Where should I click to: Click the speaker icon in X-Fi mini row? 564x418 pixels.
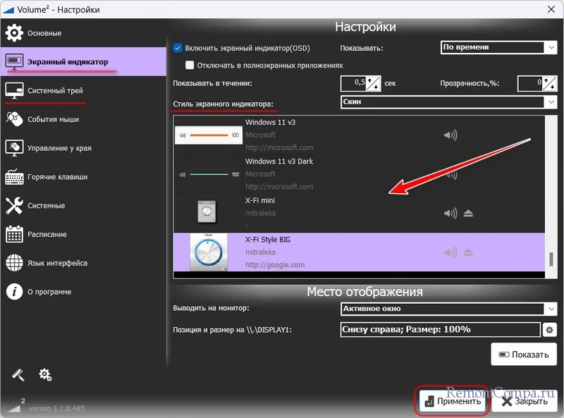pyautogui.click(x=450, y=214)
